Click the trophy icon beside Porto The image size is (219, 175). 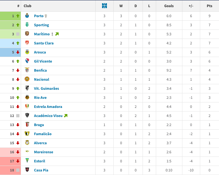tap(46, 16)
